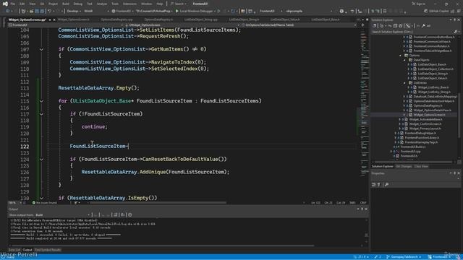463x260 pixels.
Task: Click the editor horizontal scrollbar
Action: point(158,203)
